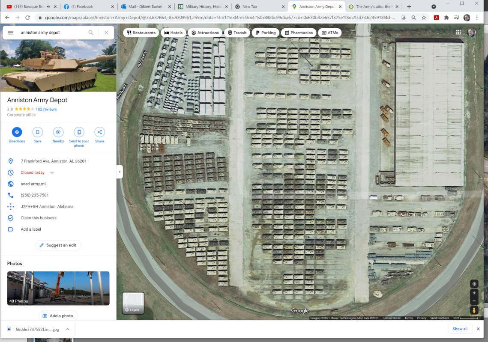Filter map by ATMs
The width and height of the screenshot is (488, 342).
(330, 33)
